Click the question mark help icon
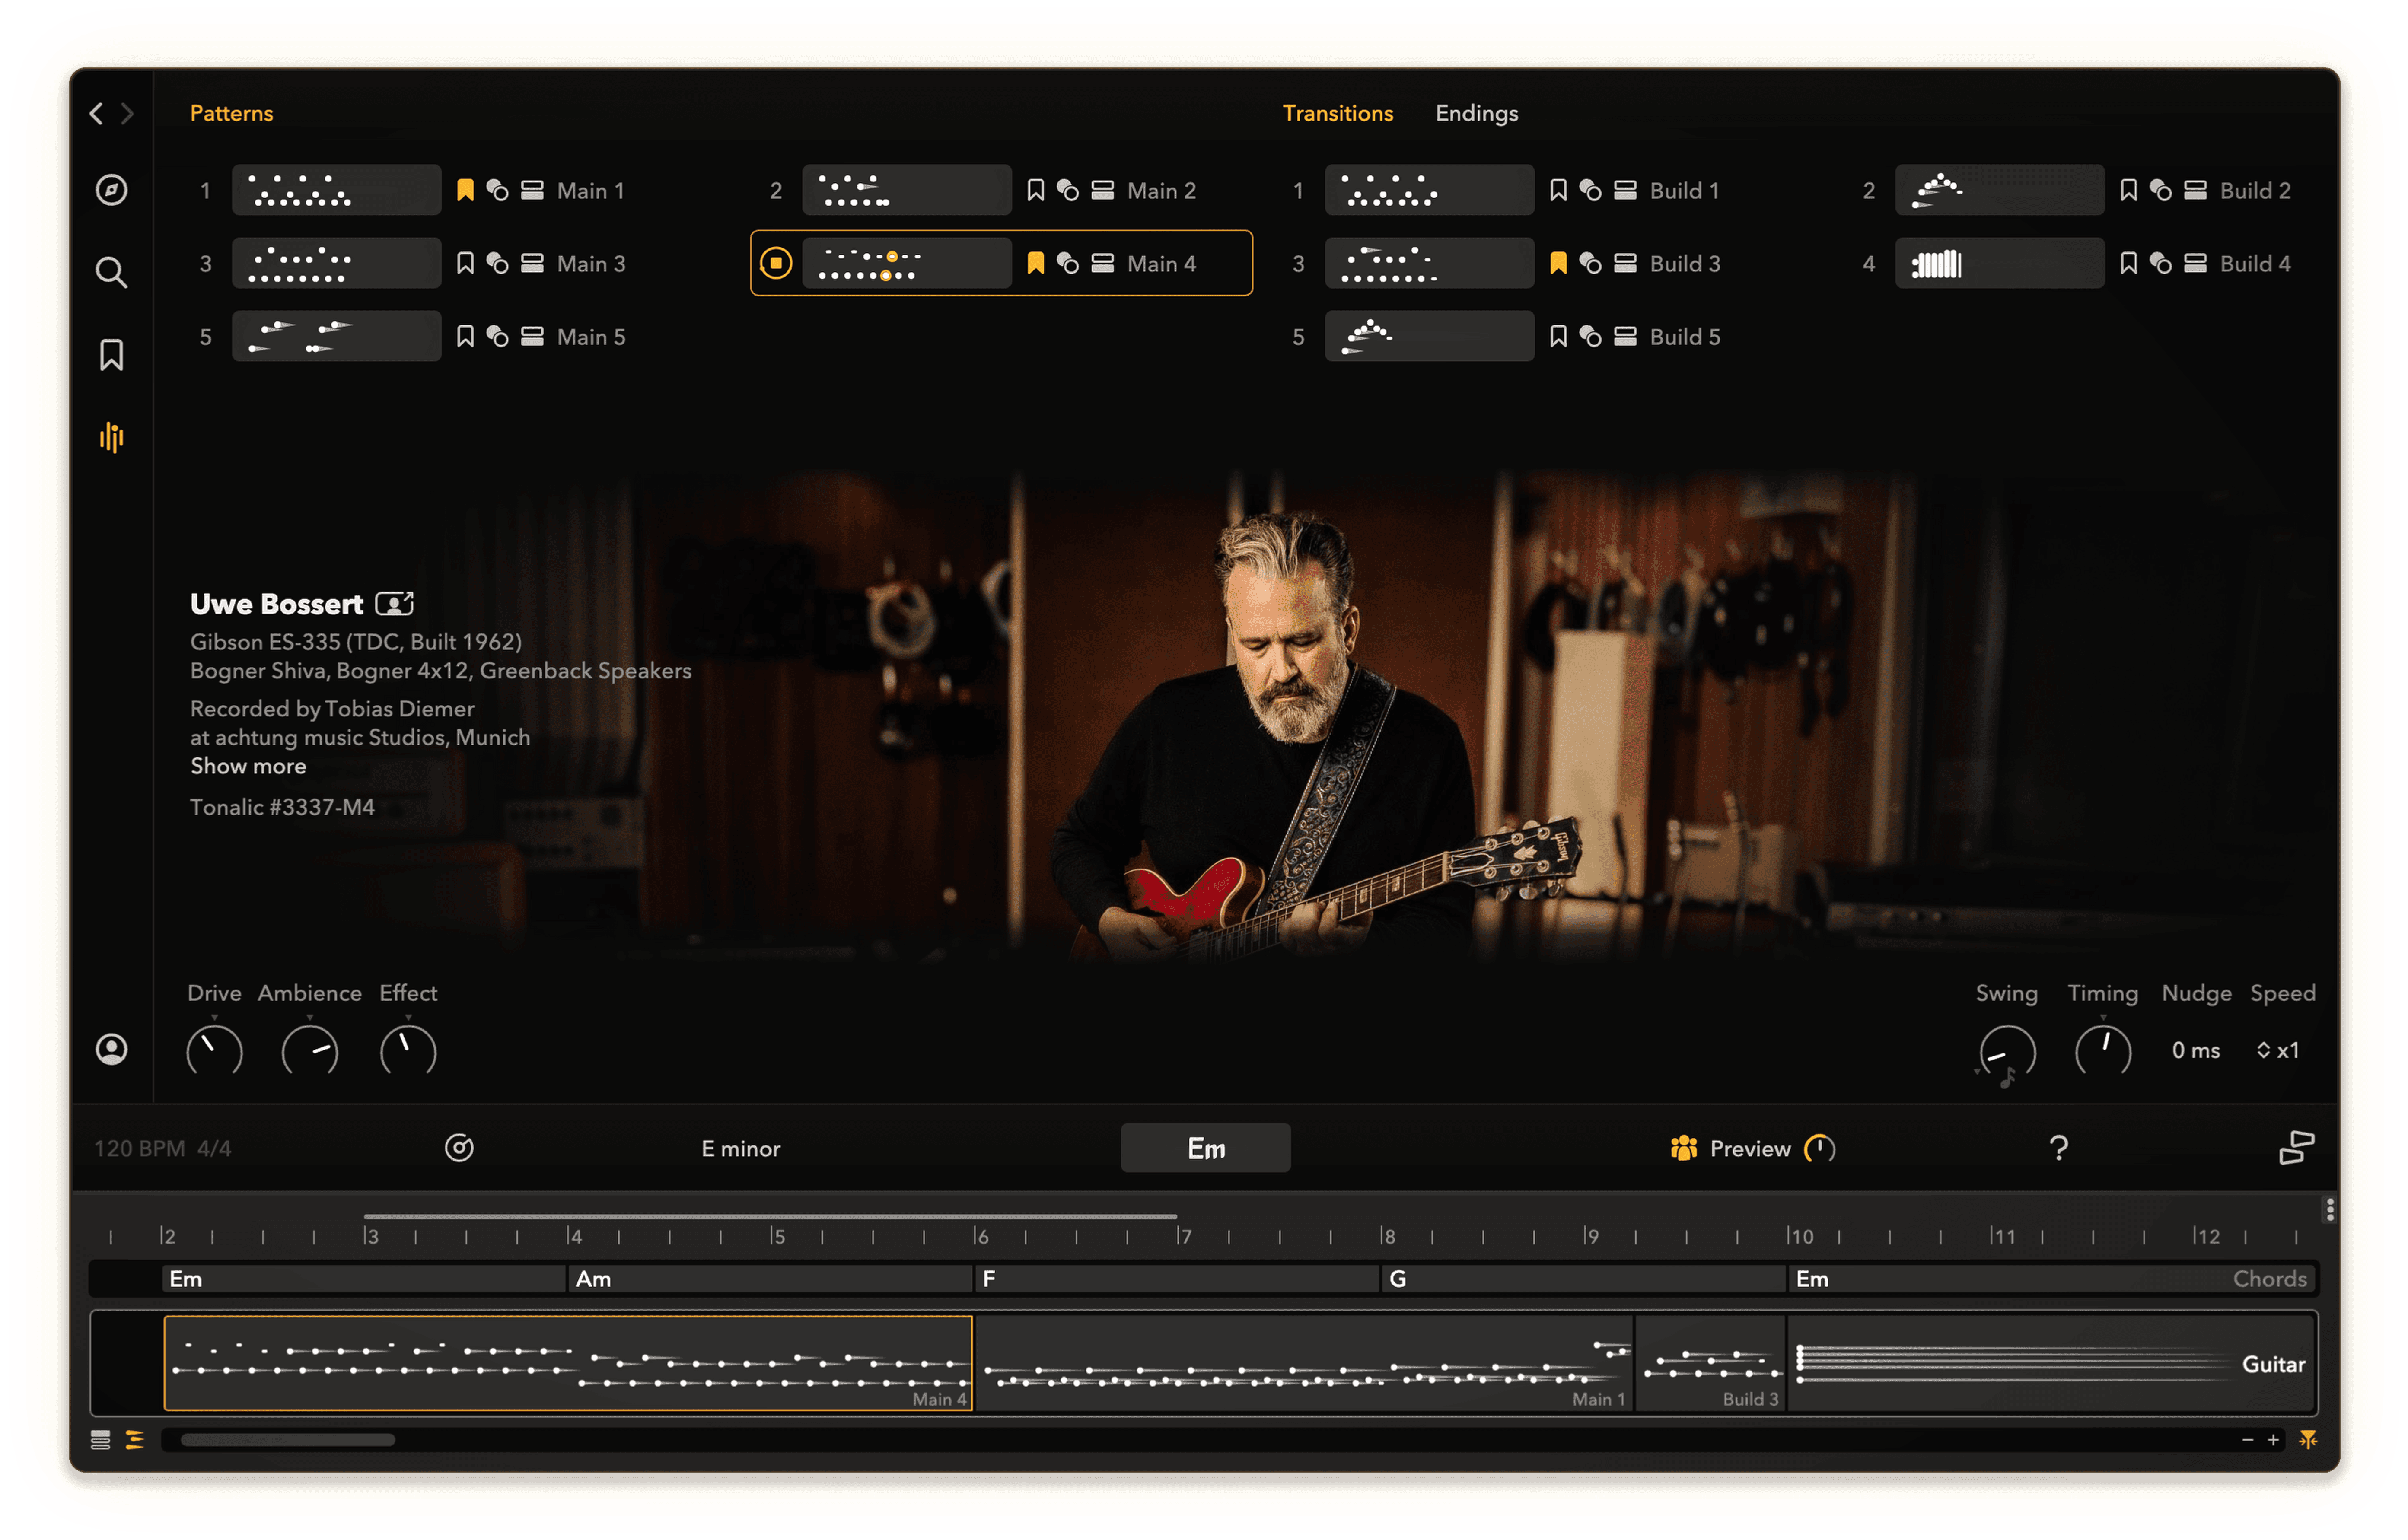Viewport: 2408px width, 1540px height. pyautogui.click(x=2058, y=1148)
